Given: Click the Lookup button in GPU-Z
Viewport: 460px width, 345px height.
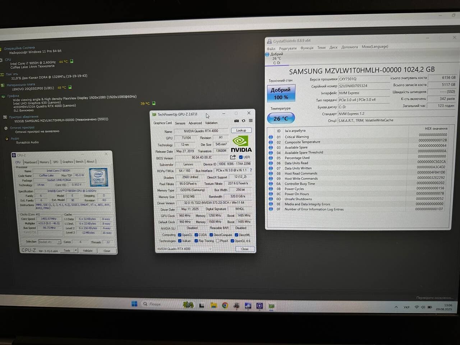Looking at the screenshot, I should pyautogui.click(x=241, y=130).
